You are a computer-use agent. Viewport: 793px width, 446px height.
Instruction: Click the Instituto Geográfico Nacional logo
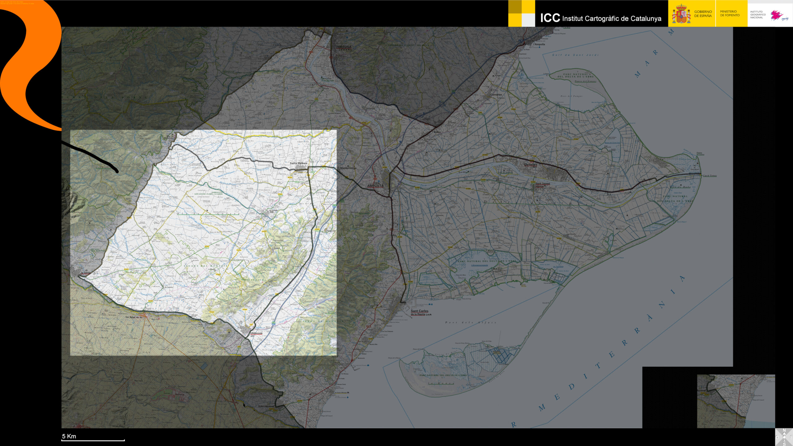click(769, 15)
